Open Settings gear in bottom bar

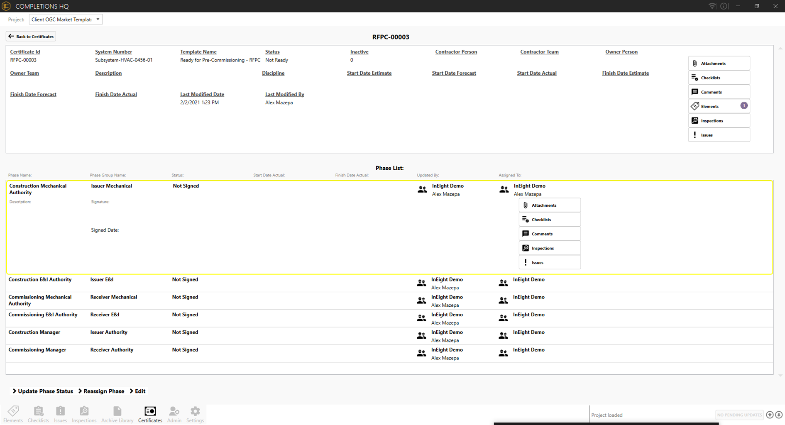[195, 414]
